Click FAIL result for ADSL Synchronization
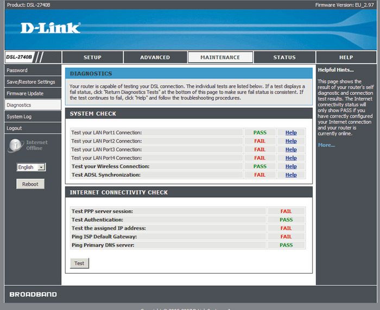380x310 pixels. click(x=260, y=175)
